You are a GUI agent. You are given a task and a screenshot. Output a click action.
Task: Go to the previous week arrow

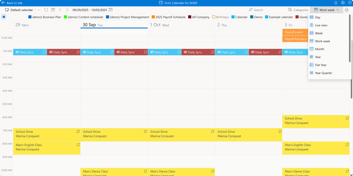60,10
